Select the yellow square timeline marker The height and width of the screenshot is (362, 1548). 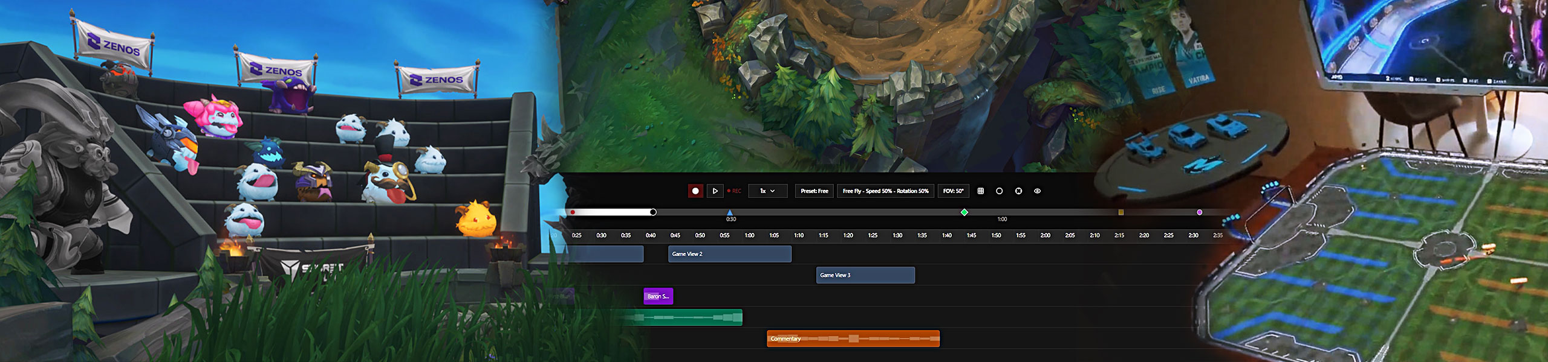point(1120,212)
